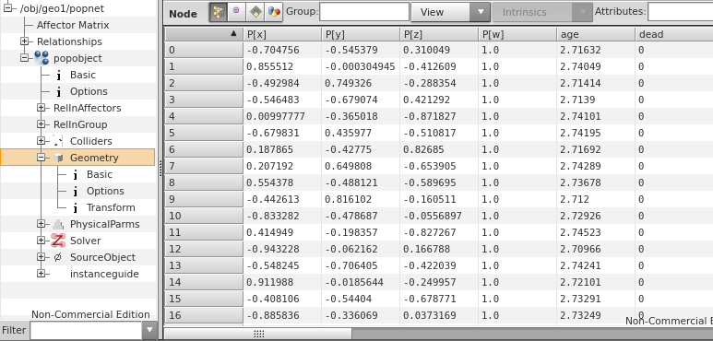Select the Primitives attribute class icon
The image size is (713, 341).
[x=255, y=12]
